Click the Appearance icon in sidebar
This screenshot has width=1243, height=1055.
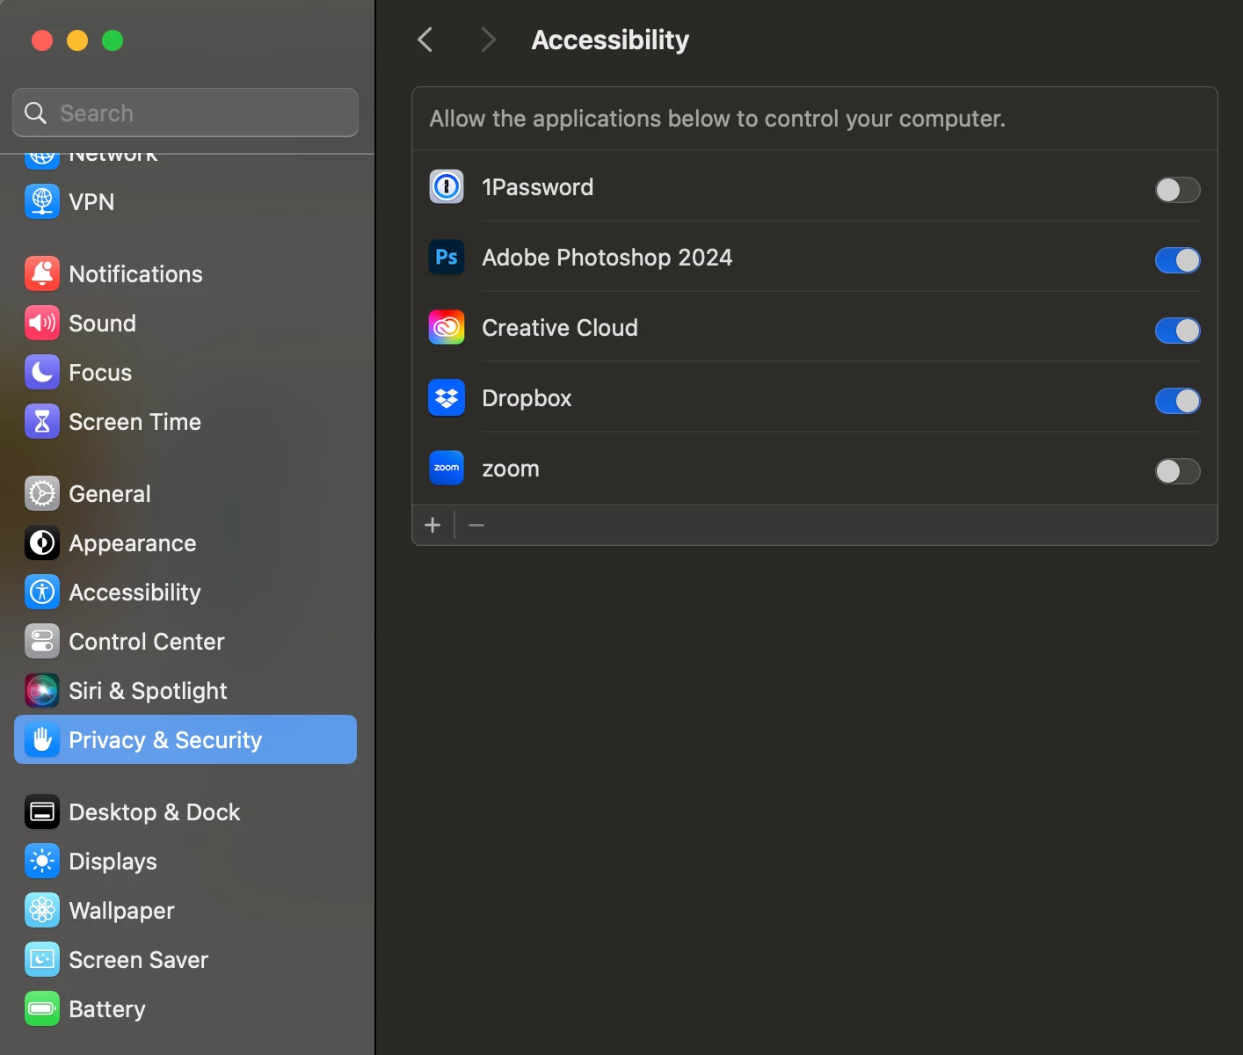[42, 542]
